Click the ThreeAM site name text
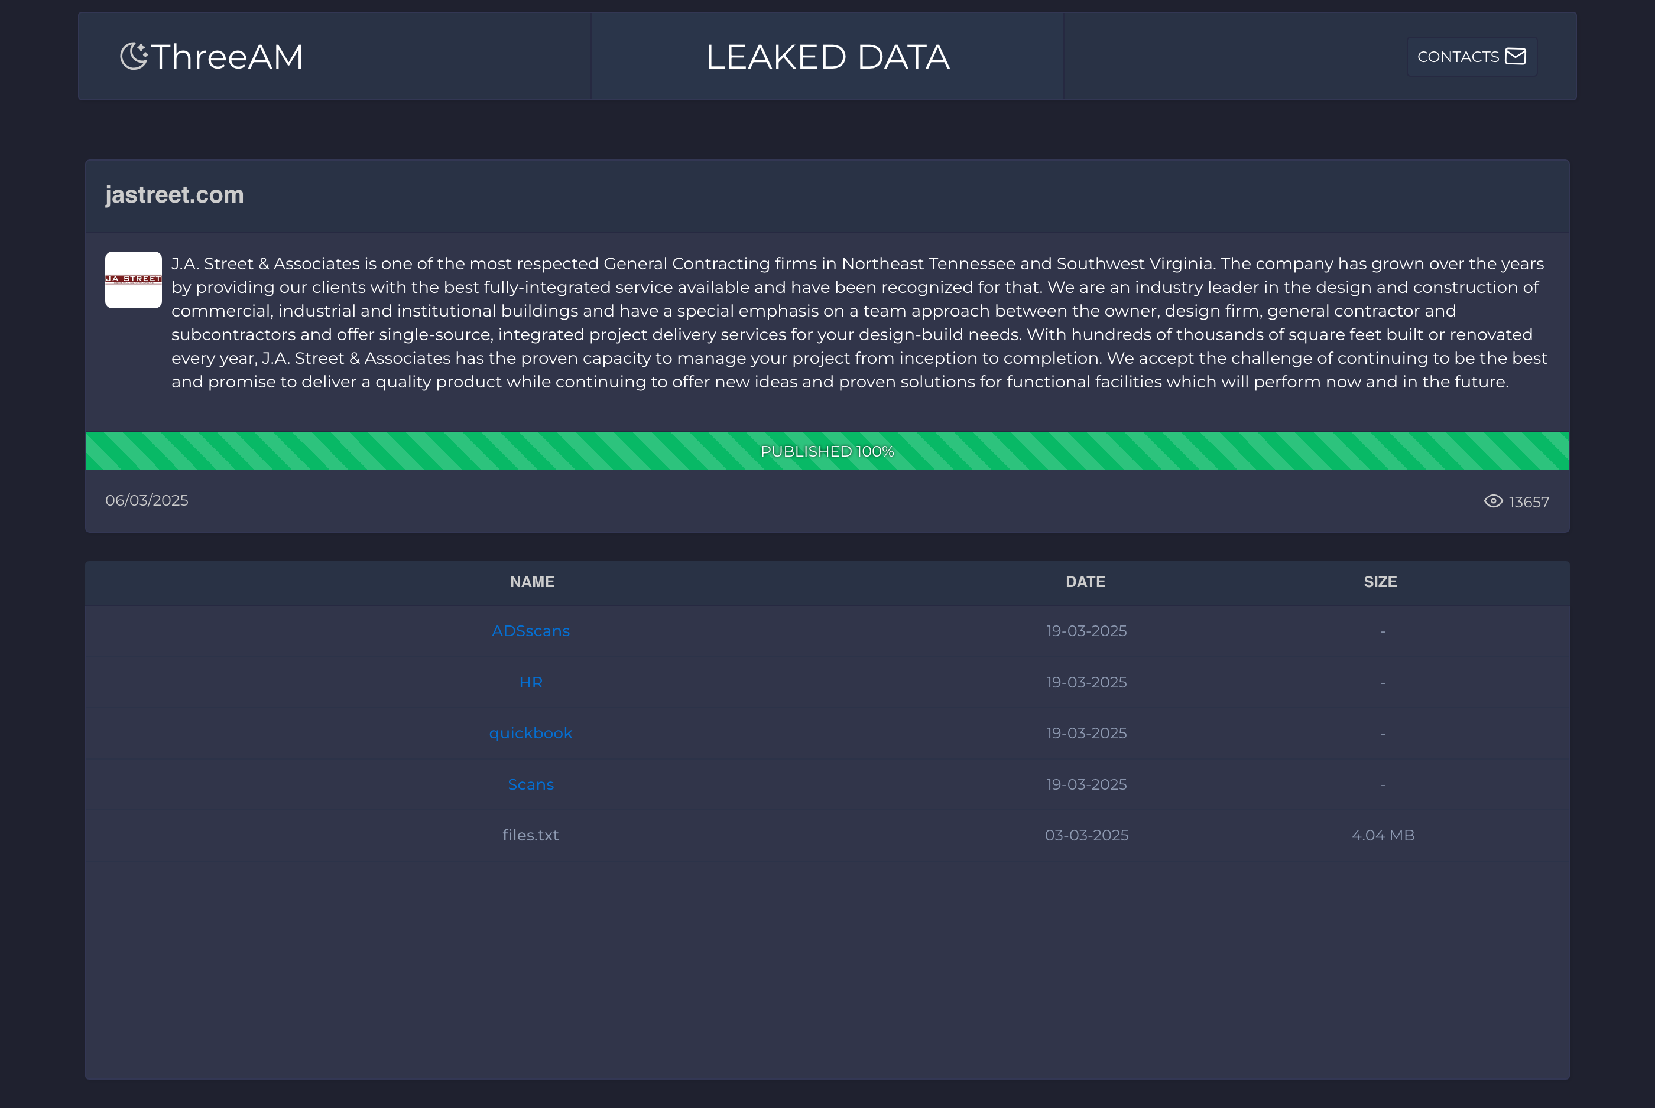Screen dimensions: 1655x1108 click(227, 57)
